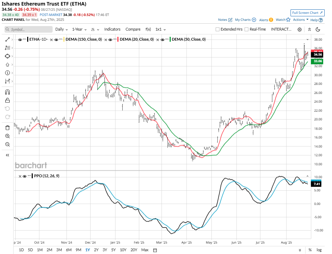The width and height of the screenshot is (332, 254).
Task: Remove the DEMA (50, Close, 0) indicator
Action: (x=157, y=40)
